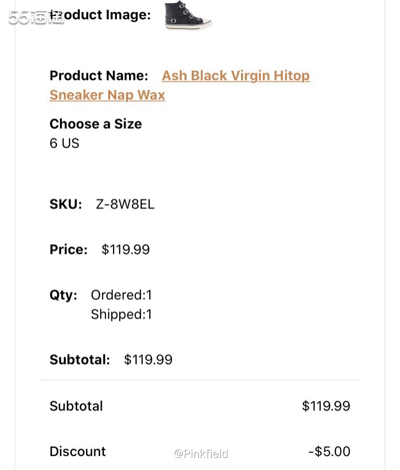Click the 'Discount' row label

[77, 451]
